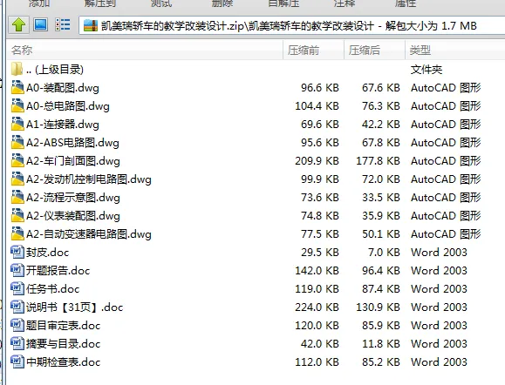Viewport: 505px width, 385px height.
Task: Click the icon of A2-流程示意图.dwg
Action: coord(17,197)
